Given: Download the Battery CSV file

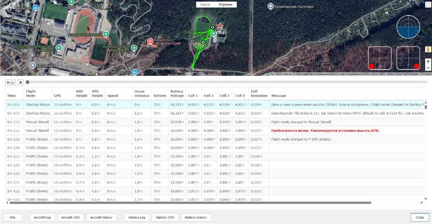Looking at the screenshot, I should coord(165,218).
